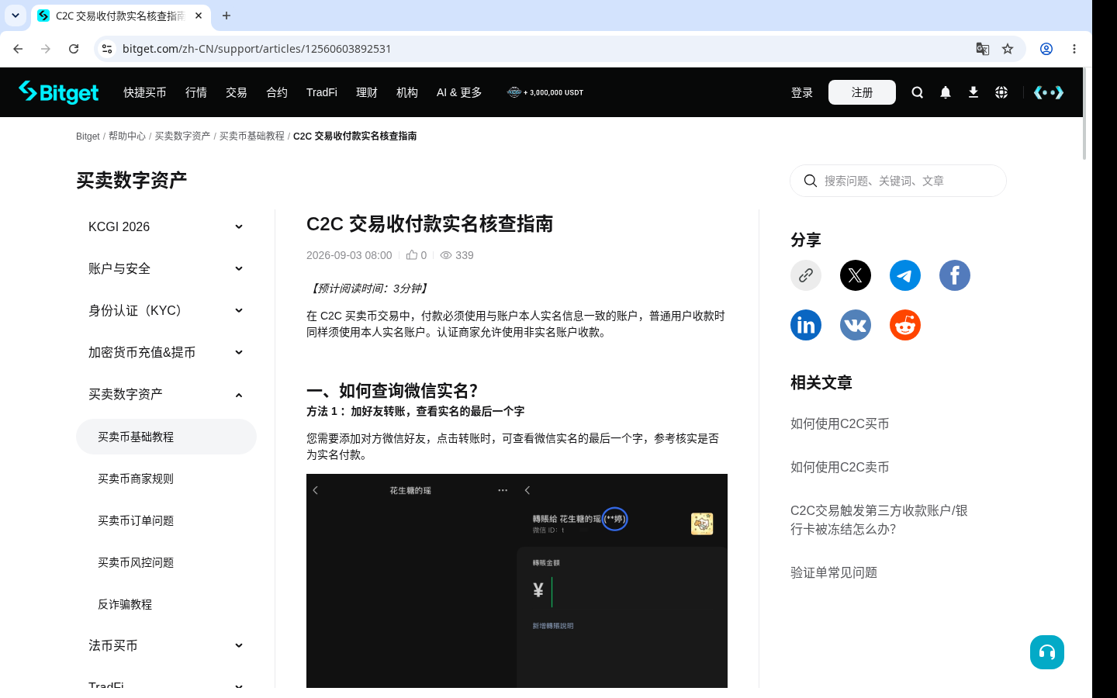
Task: Open a new browser tab
Action: (x=227, y=16)
